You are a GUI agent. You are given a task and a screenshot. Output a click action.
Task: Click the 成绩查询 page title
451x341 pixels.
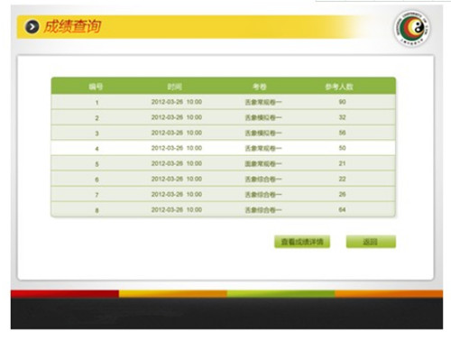tap(72, 26)
